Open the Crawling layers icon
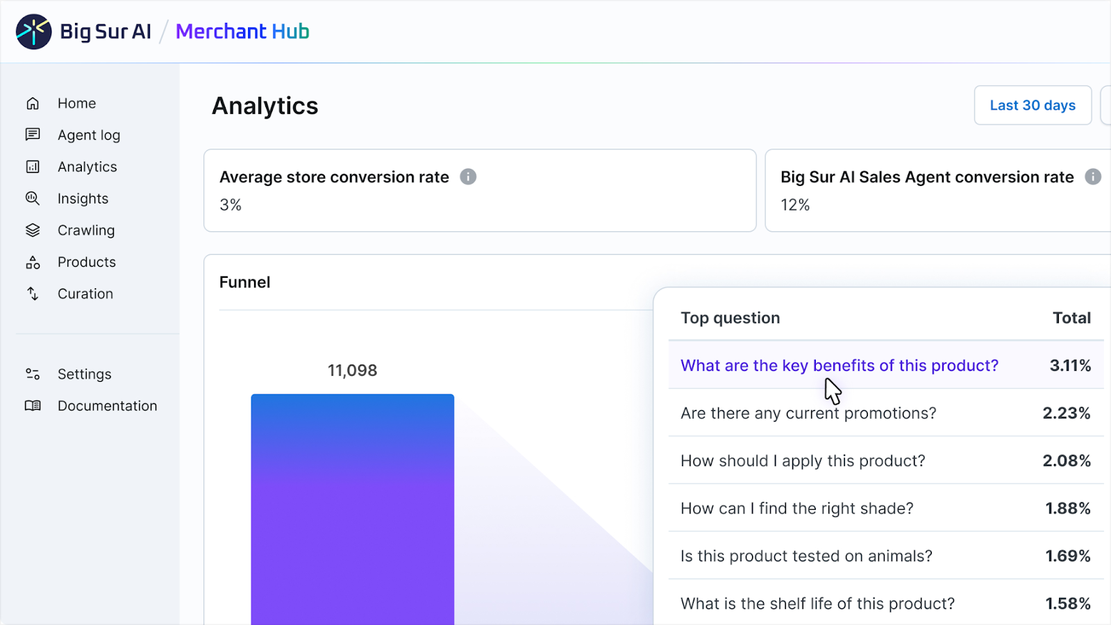The width and height of the screenshot is (1111, 625). [33, 231]
